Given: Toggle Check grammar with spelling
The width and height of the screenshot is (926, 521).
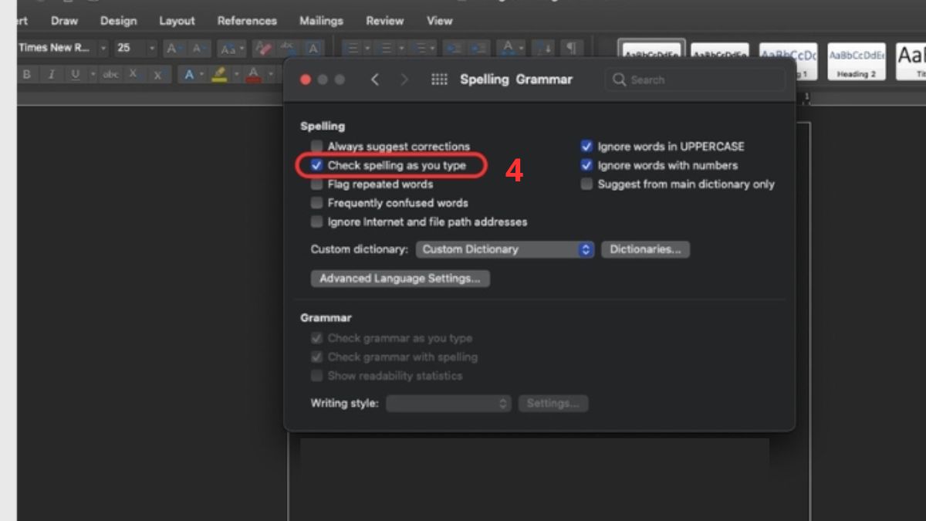Looking at the screenshot, I should coord(316,357).
